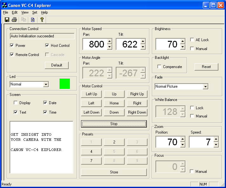Open the Led Normal dropdown
Viewport: 226px width, 188px height.
click(46, 84)
